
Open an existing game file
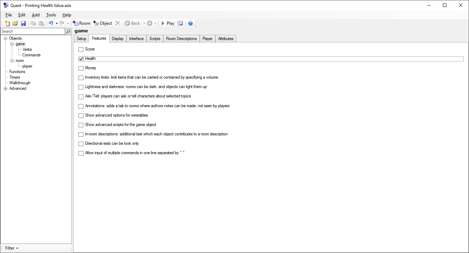click(x=15, y=23)
